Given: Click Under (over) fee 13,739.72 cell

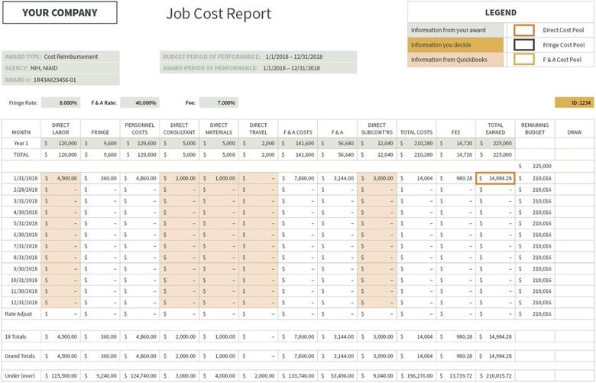Looking at the screenshot, I should (x=456, y=376).
